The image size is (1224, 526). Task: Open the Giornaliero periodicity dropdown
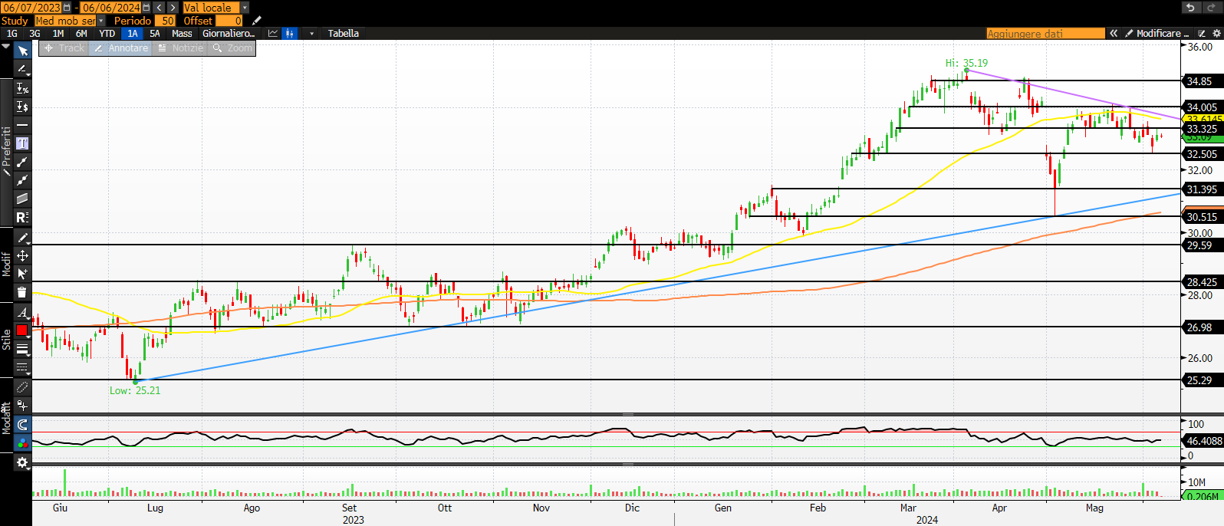[x=229, y=34]
